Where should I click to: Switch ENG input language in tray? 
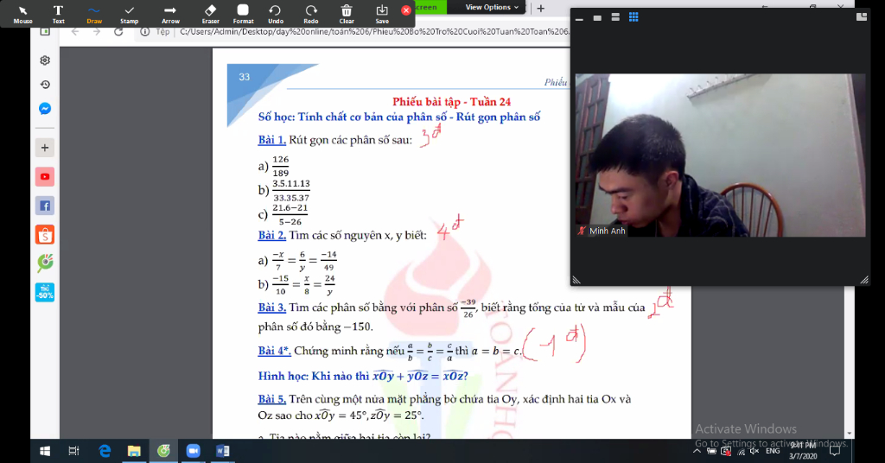pyautogui.click(x=773, y=451)
